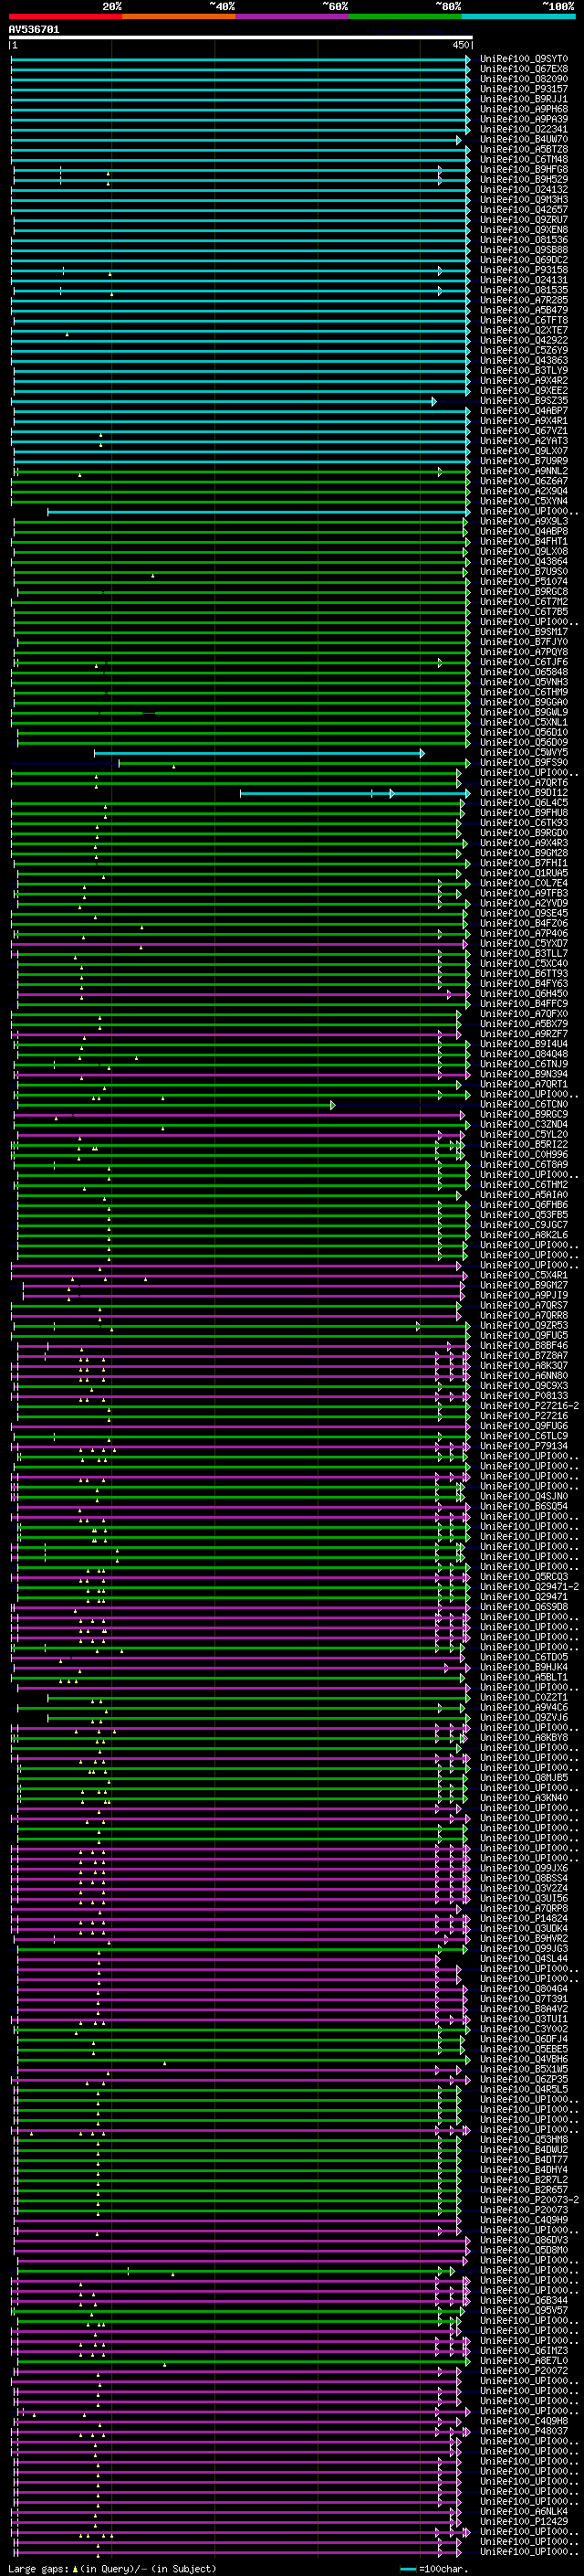Select hit UniRef100_P20073-2
Image resolution: width=584 pixels, height=2576 pixels.
529,2200
